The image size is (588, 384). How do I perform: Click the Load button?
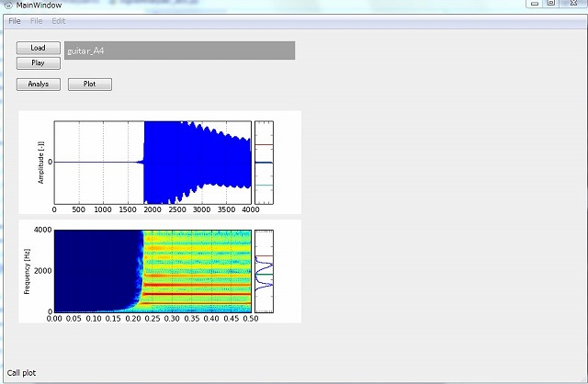(x=38, y=47)
